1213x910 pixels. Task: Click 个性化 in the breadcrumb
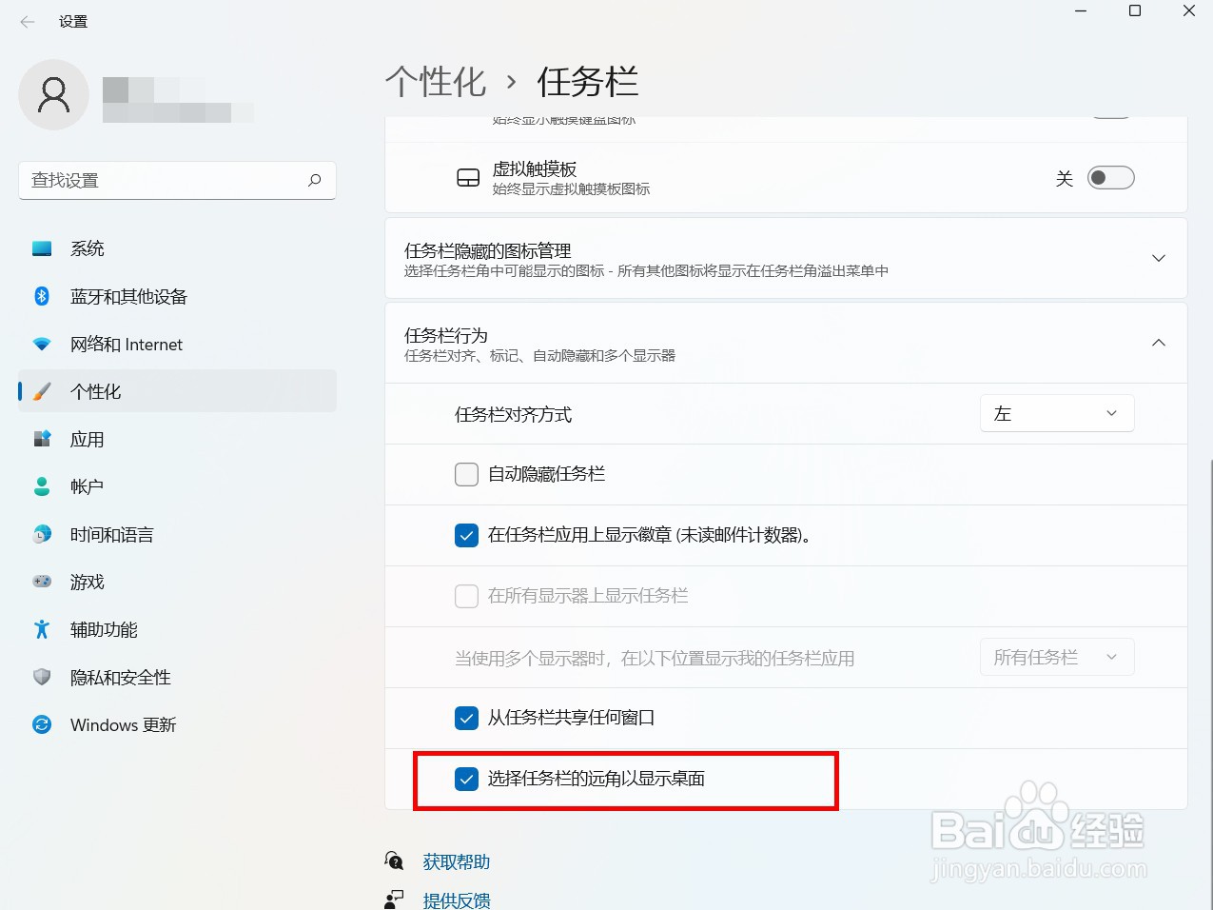pos(437,83)
